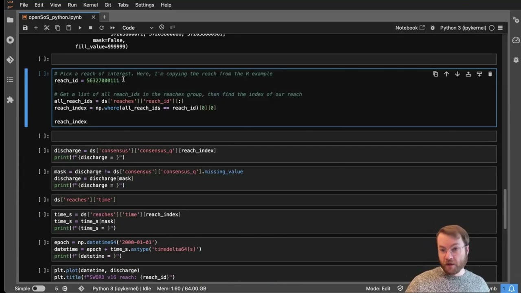Duplicate the active cell

(436, 74)
